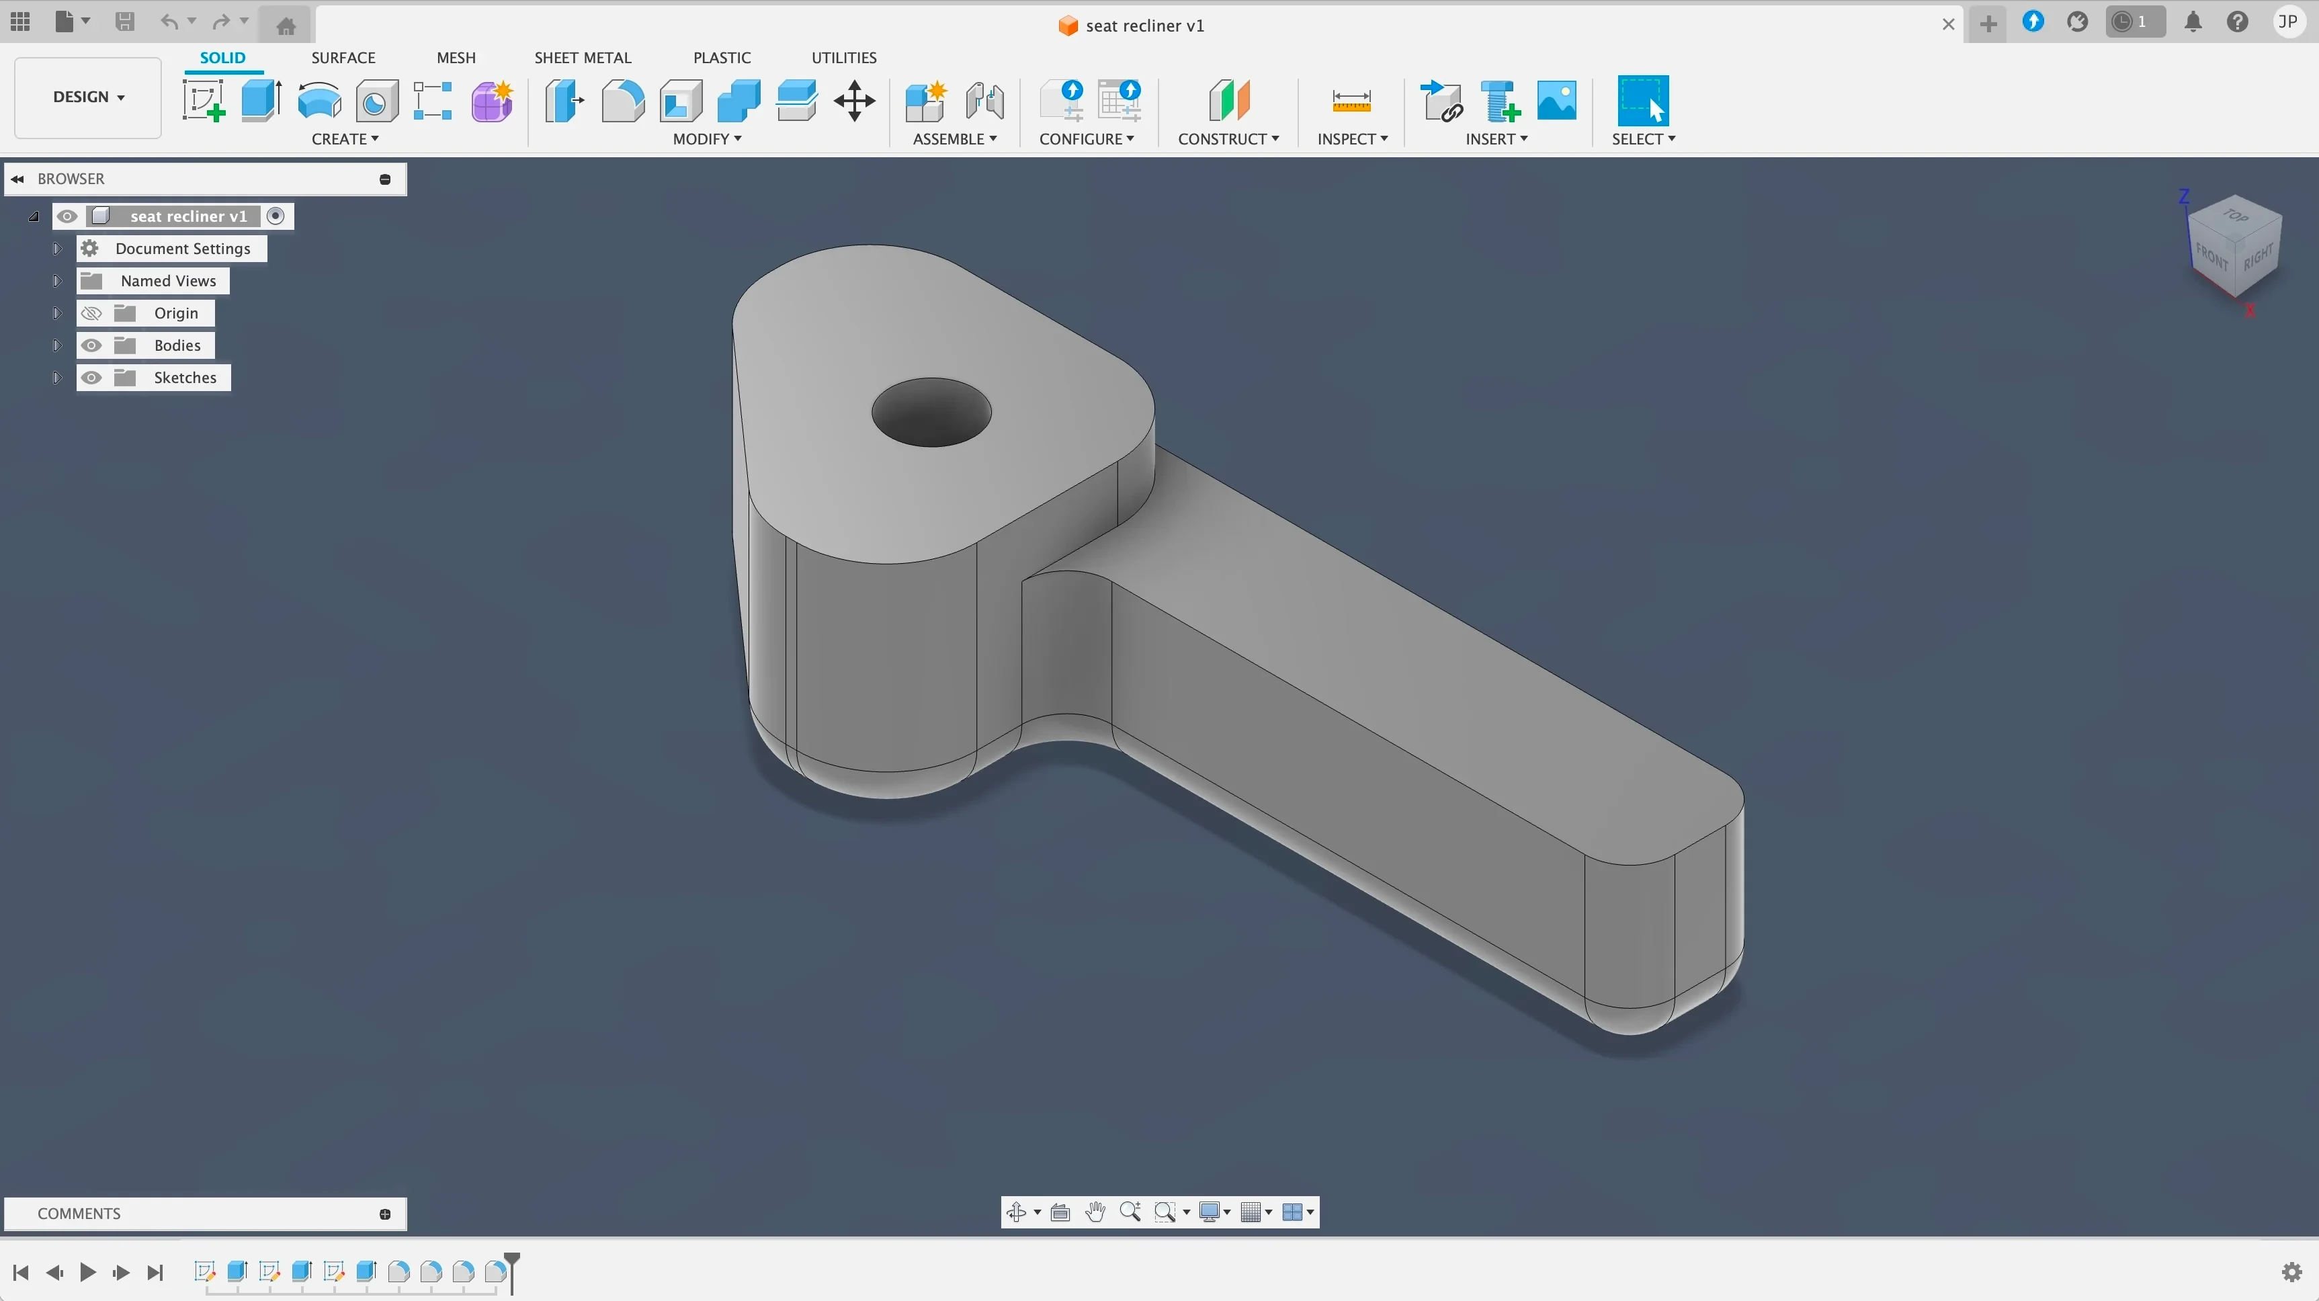Collapse the BROWSER panel arrows

(17, 179)
